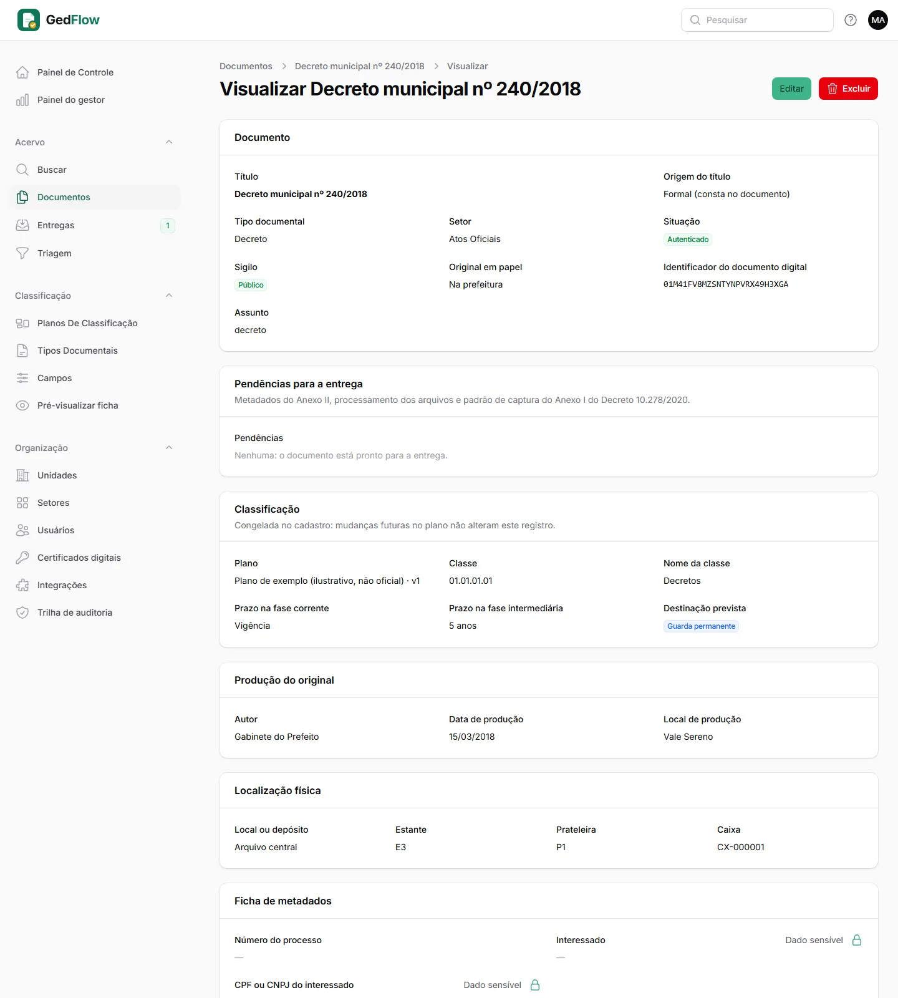Click the Autenticado status badge
Screen dimensions: 898x998
click(x=688, y=240)
